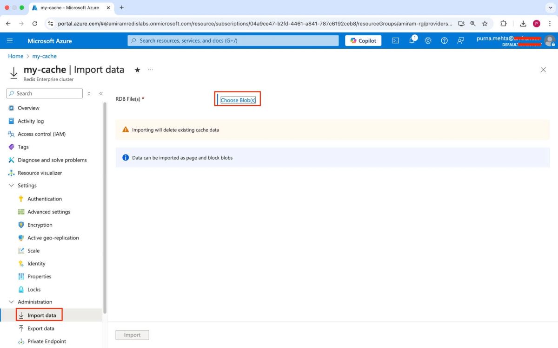Image resolution: width=558 pixels, height=348 pixels.
Task: Bookmark the page with the address bar star
Action: (x=485, y=23)
